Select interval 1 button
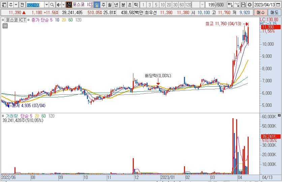Viewport: 282px width, 182px height. (143, 5)
